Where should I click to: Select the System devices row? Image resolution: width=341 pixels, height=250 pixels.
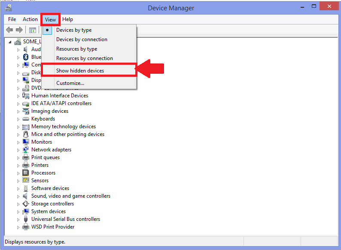[x=49, y=211]
